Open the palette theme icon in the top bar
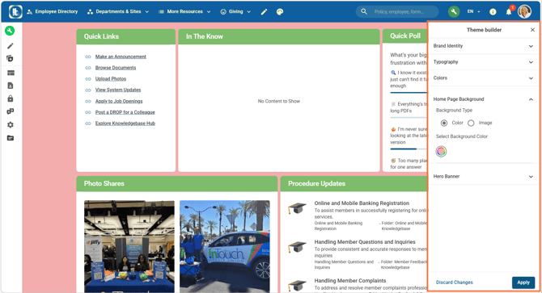 pos(280,12)
